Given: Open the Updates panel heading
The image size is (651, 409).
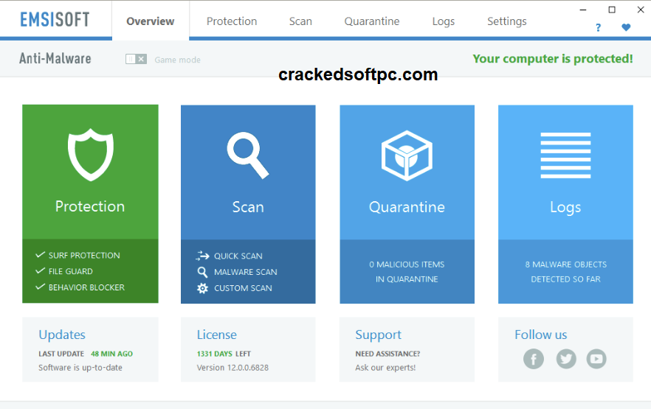Looking at the screenshot, I should [62, 335].
